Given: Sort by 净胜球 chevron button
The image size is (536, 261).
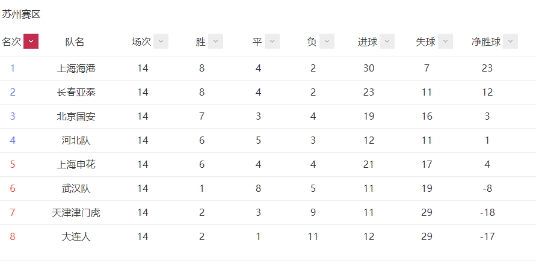Looking at the screenshot, I should 510,41.
